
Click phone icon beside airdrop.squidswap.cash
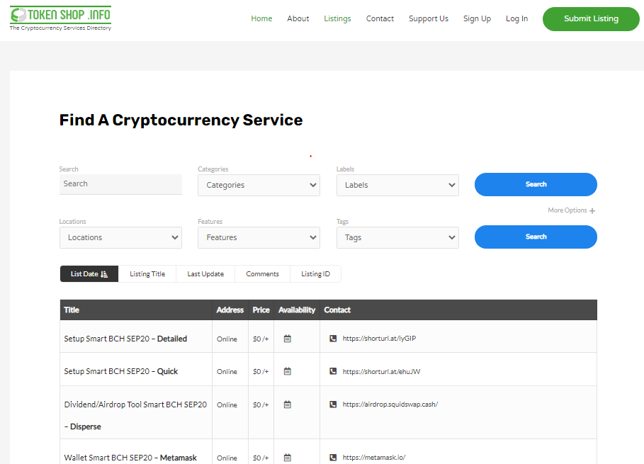333,404
